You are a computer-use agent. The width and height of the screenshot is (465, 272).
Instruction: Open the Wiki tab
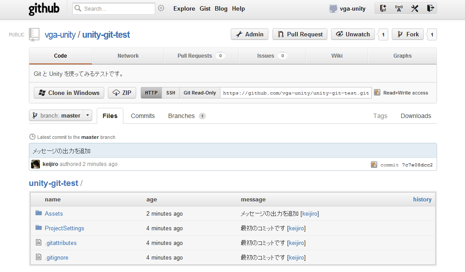337,56
